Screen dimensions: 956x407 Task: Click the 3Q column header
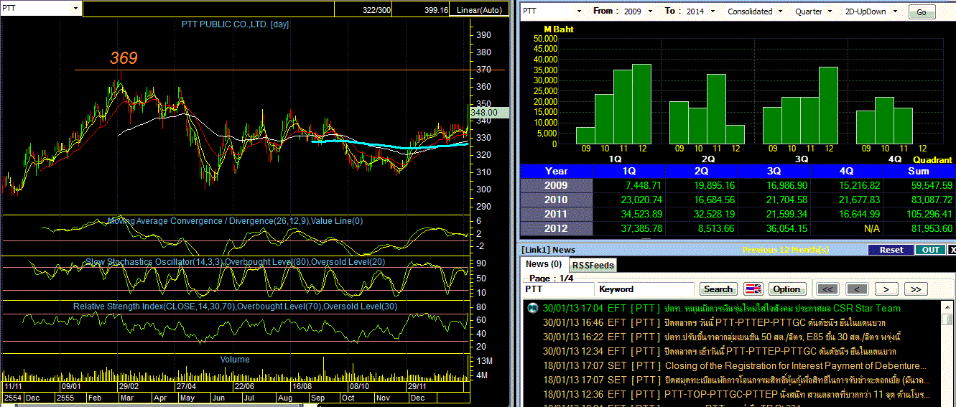(774, 171)
